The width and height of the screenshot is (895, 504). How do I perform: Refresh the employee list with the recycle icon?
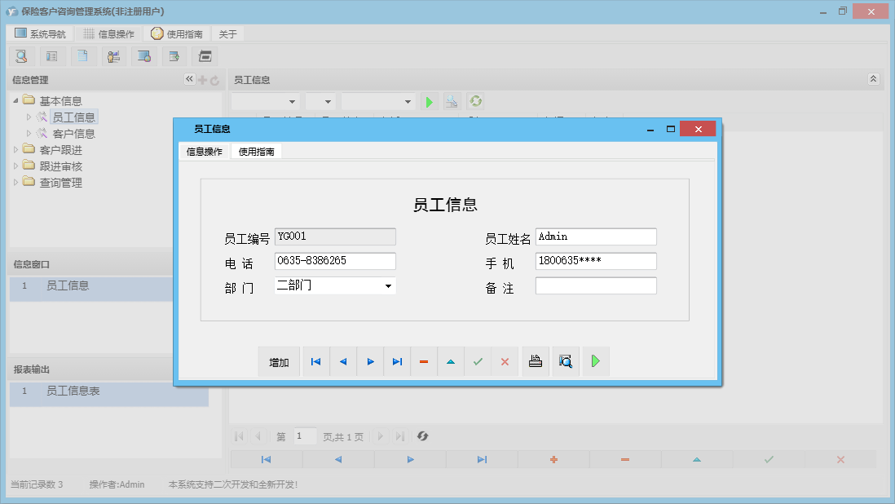point(474,101)
